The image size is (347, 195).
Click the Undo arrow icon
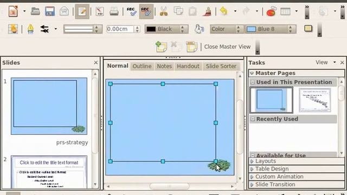coord(224,11)
